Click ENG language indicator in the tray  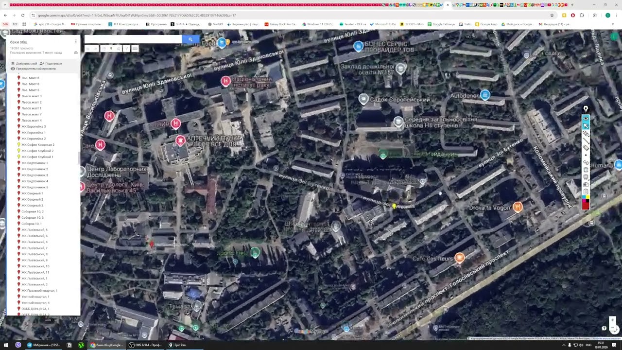tap(588, 345)
